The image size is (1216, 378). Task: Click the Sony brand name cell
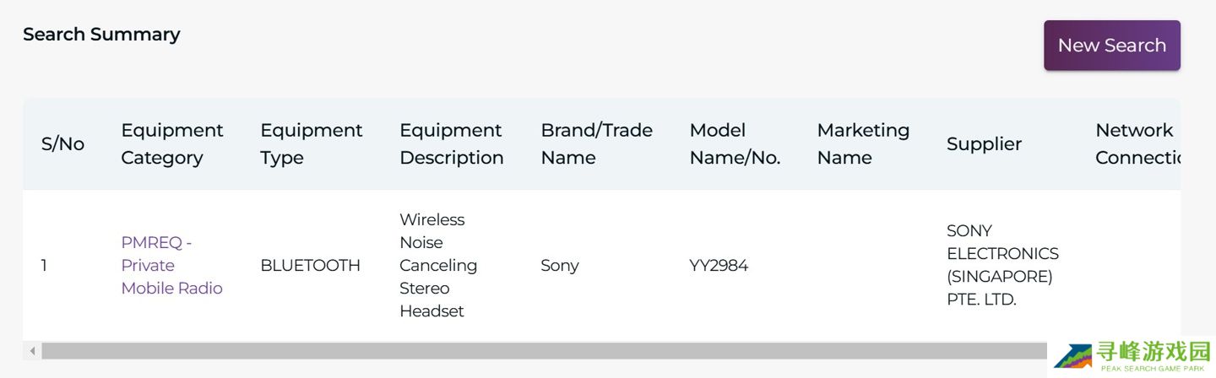[x=559, y=266]
